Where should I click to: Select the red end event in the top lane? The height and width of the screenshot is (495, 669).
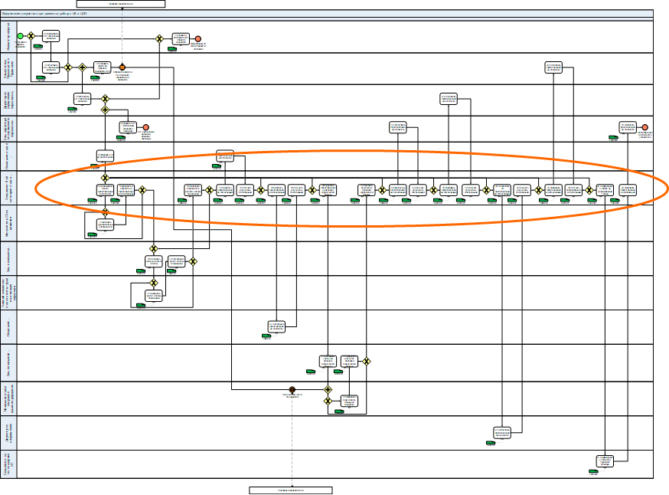[x=197, y=38]
